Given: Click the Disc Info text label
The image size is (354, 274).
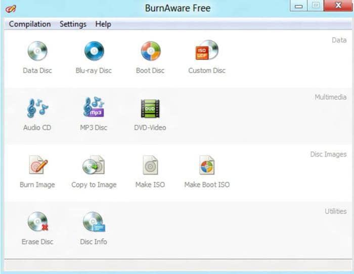Looking at the screenshot, I should tap(94, 242).
